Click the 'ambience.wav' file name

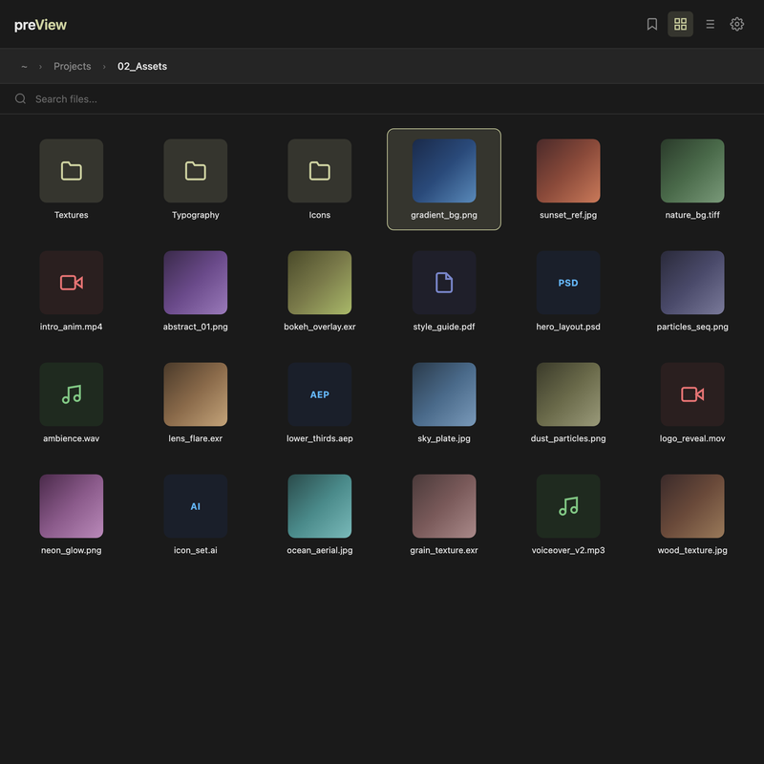[x=71, y=438]
